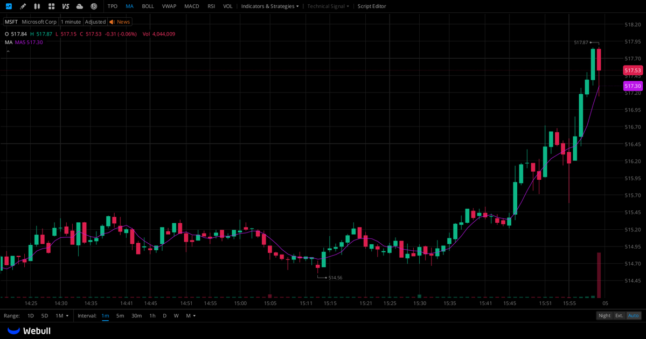Image resolution: width=646 pixels, height=339 pixels.
Task: Select the 1m interval
Action: [106, 315]
